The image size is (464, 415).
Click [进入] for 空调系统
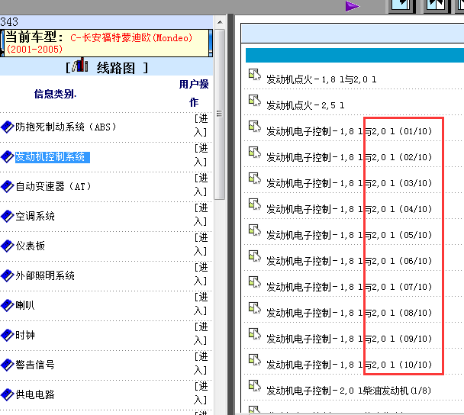point(201,214)
